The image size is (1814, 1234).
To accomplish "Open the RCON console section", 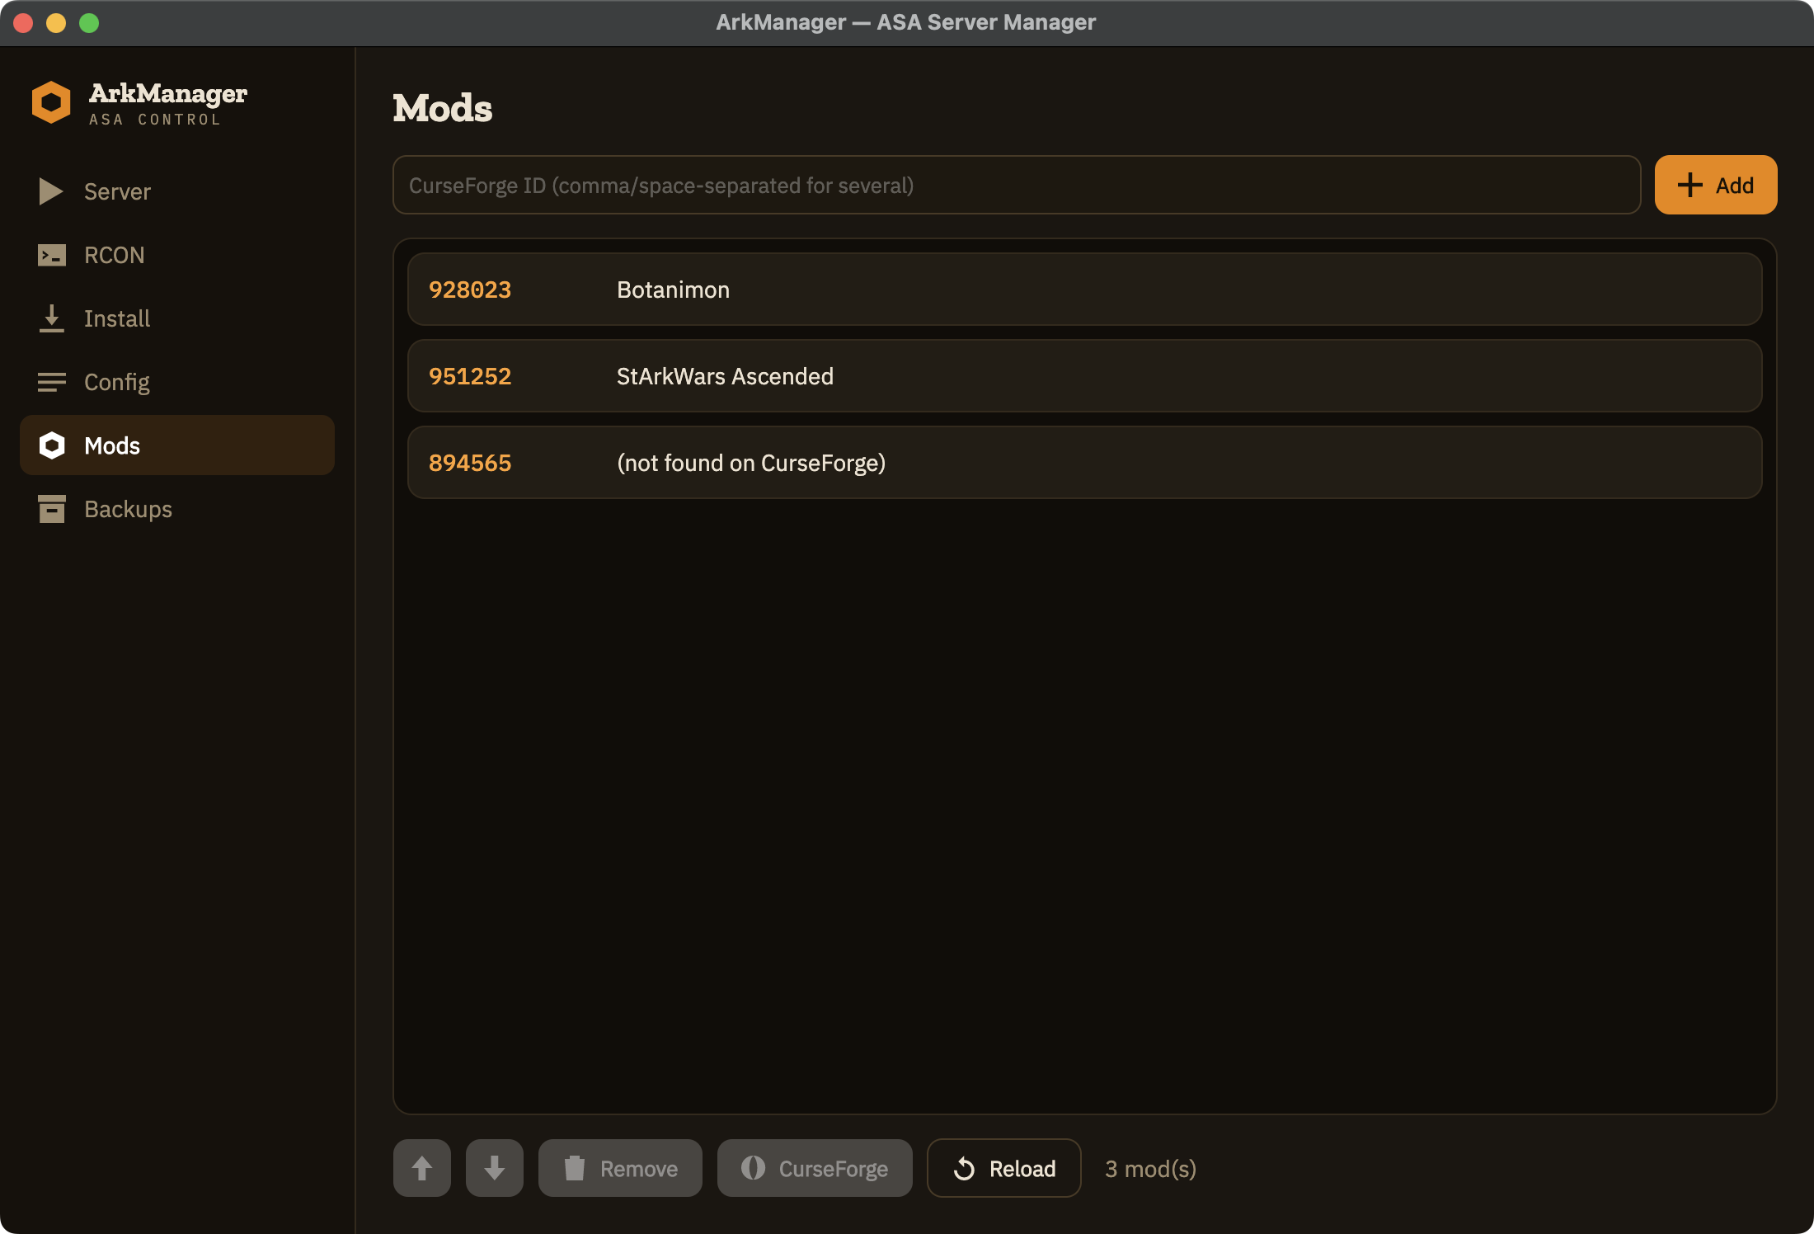I will click(176, 255).
